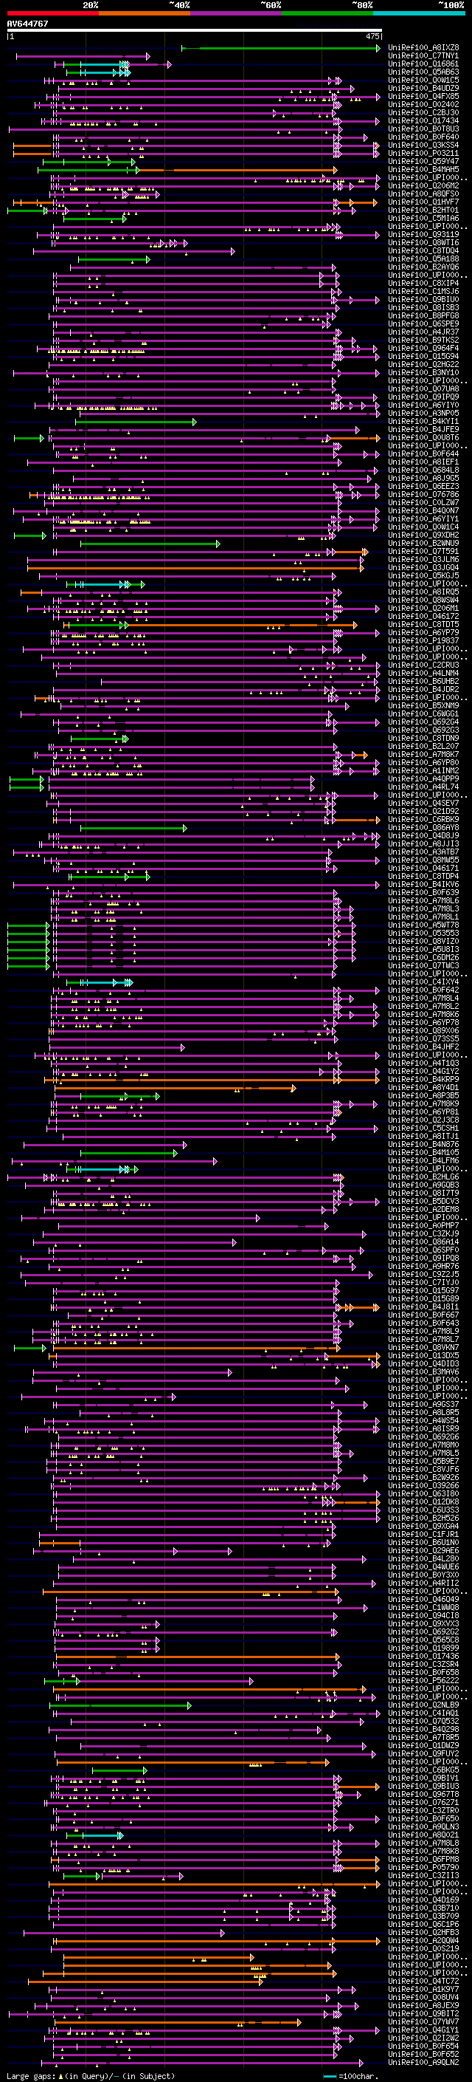472x2082 pixels.
Task: Click hit label UniRef100_B0T8U3
Action: click(423, 129)
